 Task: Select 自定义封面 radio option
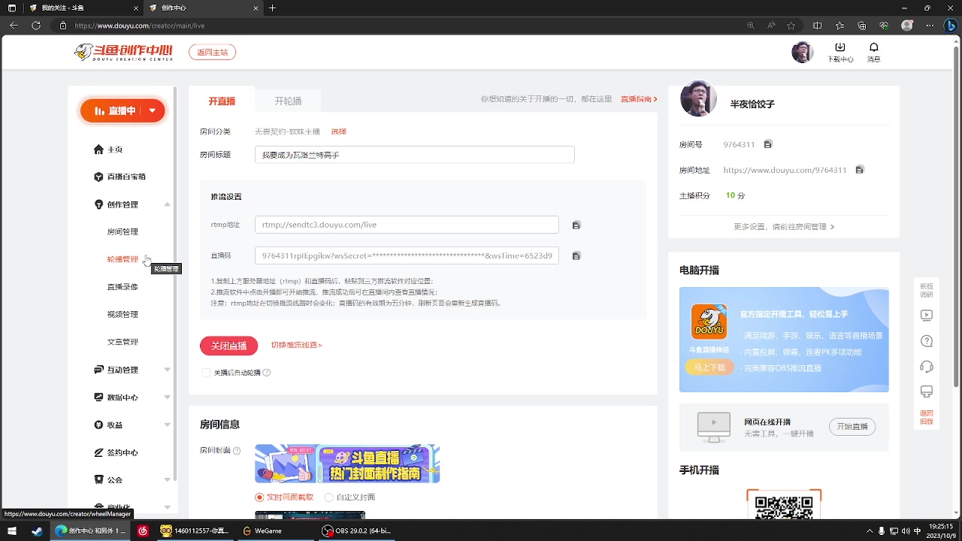click(328, 497)
